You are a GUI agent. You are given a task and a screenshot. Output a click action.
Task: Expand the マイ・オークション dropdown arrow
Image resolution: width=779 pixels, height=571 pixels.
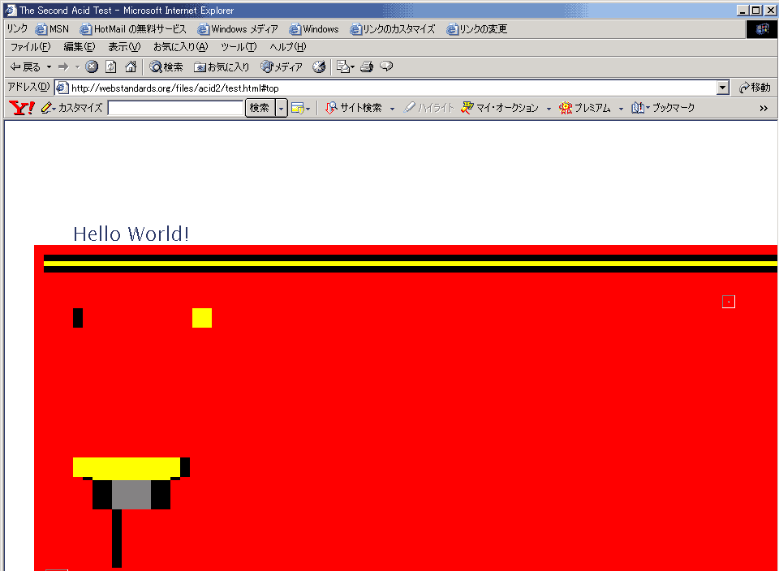coord(549,108)
